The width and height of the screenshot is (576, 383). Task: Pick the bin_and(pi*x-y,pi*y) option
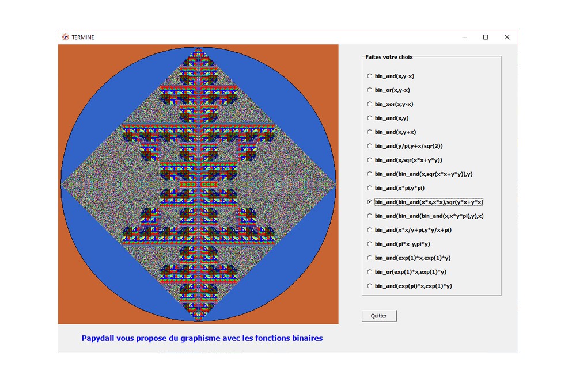(399, 244)
